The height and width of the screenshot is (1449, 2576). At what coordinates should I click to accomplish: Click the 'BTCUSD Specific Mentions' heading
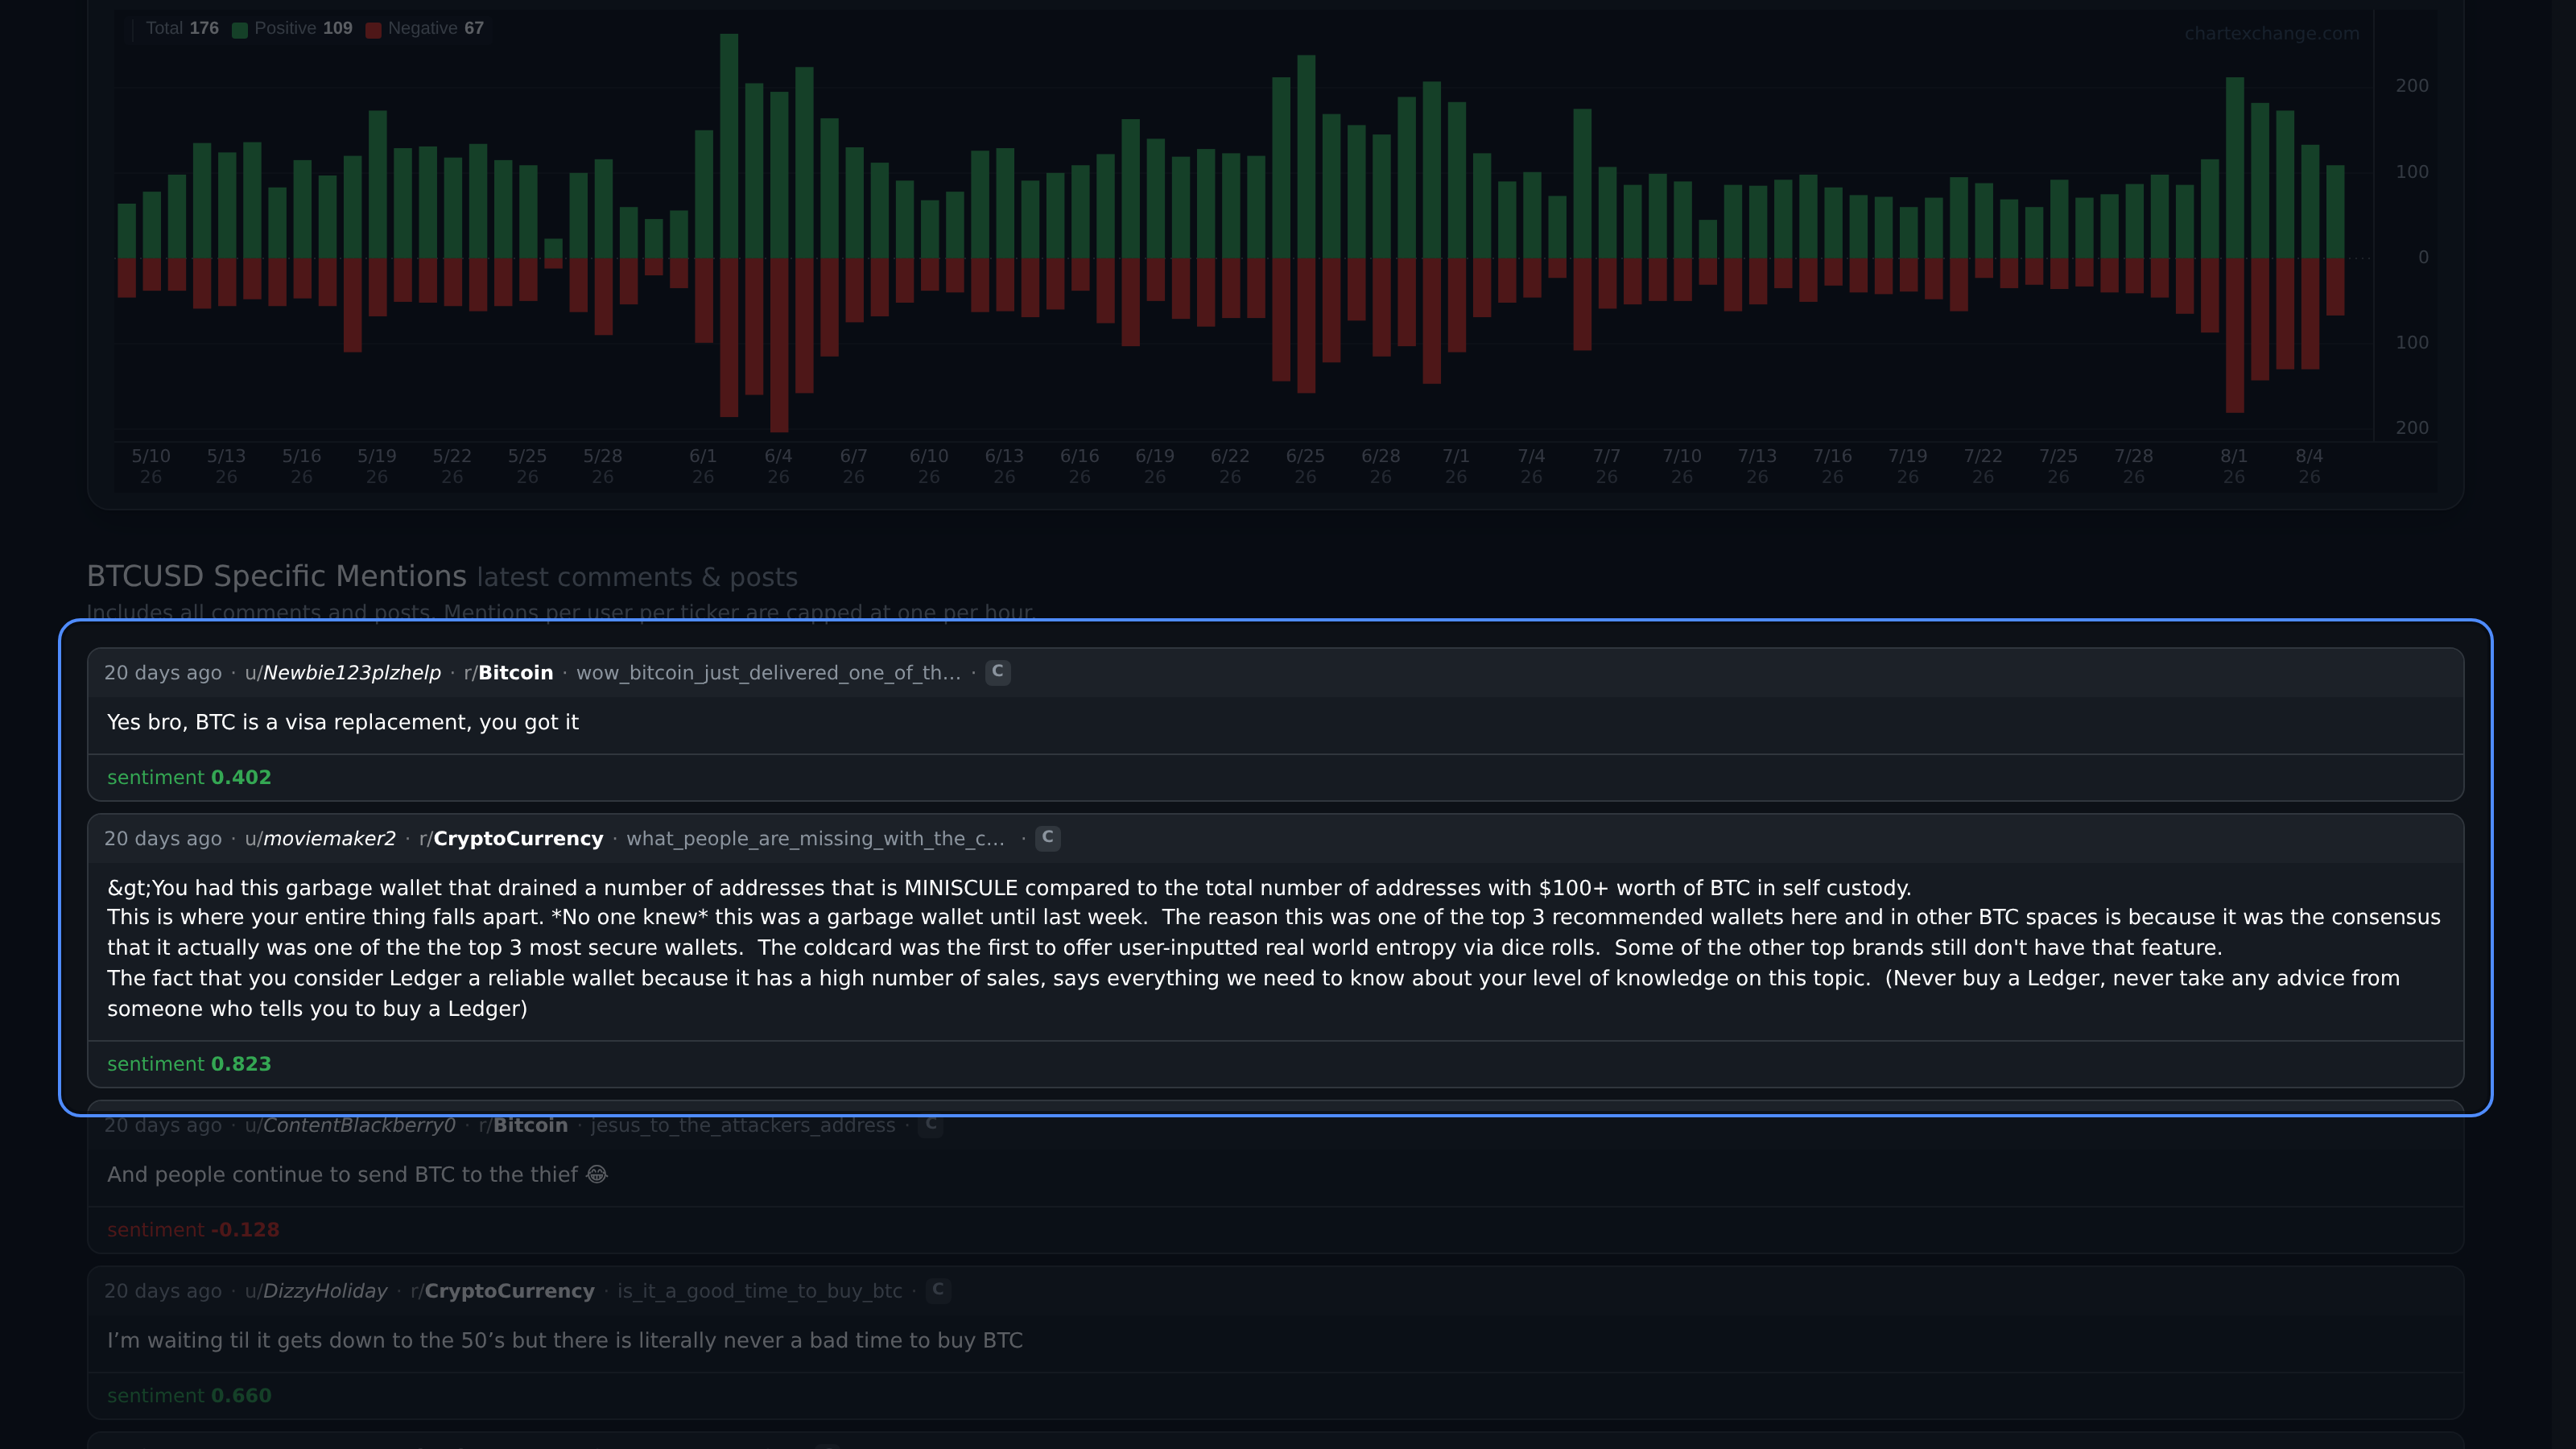coord(277,576)
